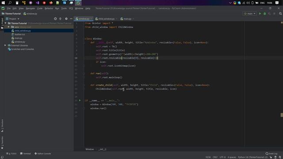
Task: Open the TODO tool window
Action: [11, 154]
